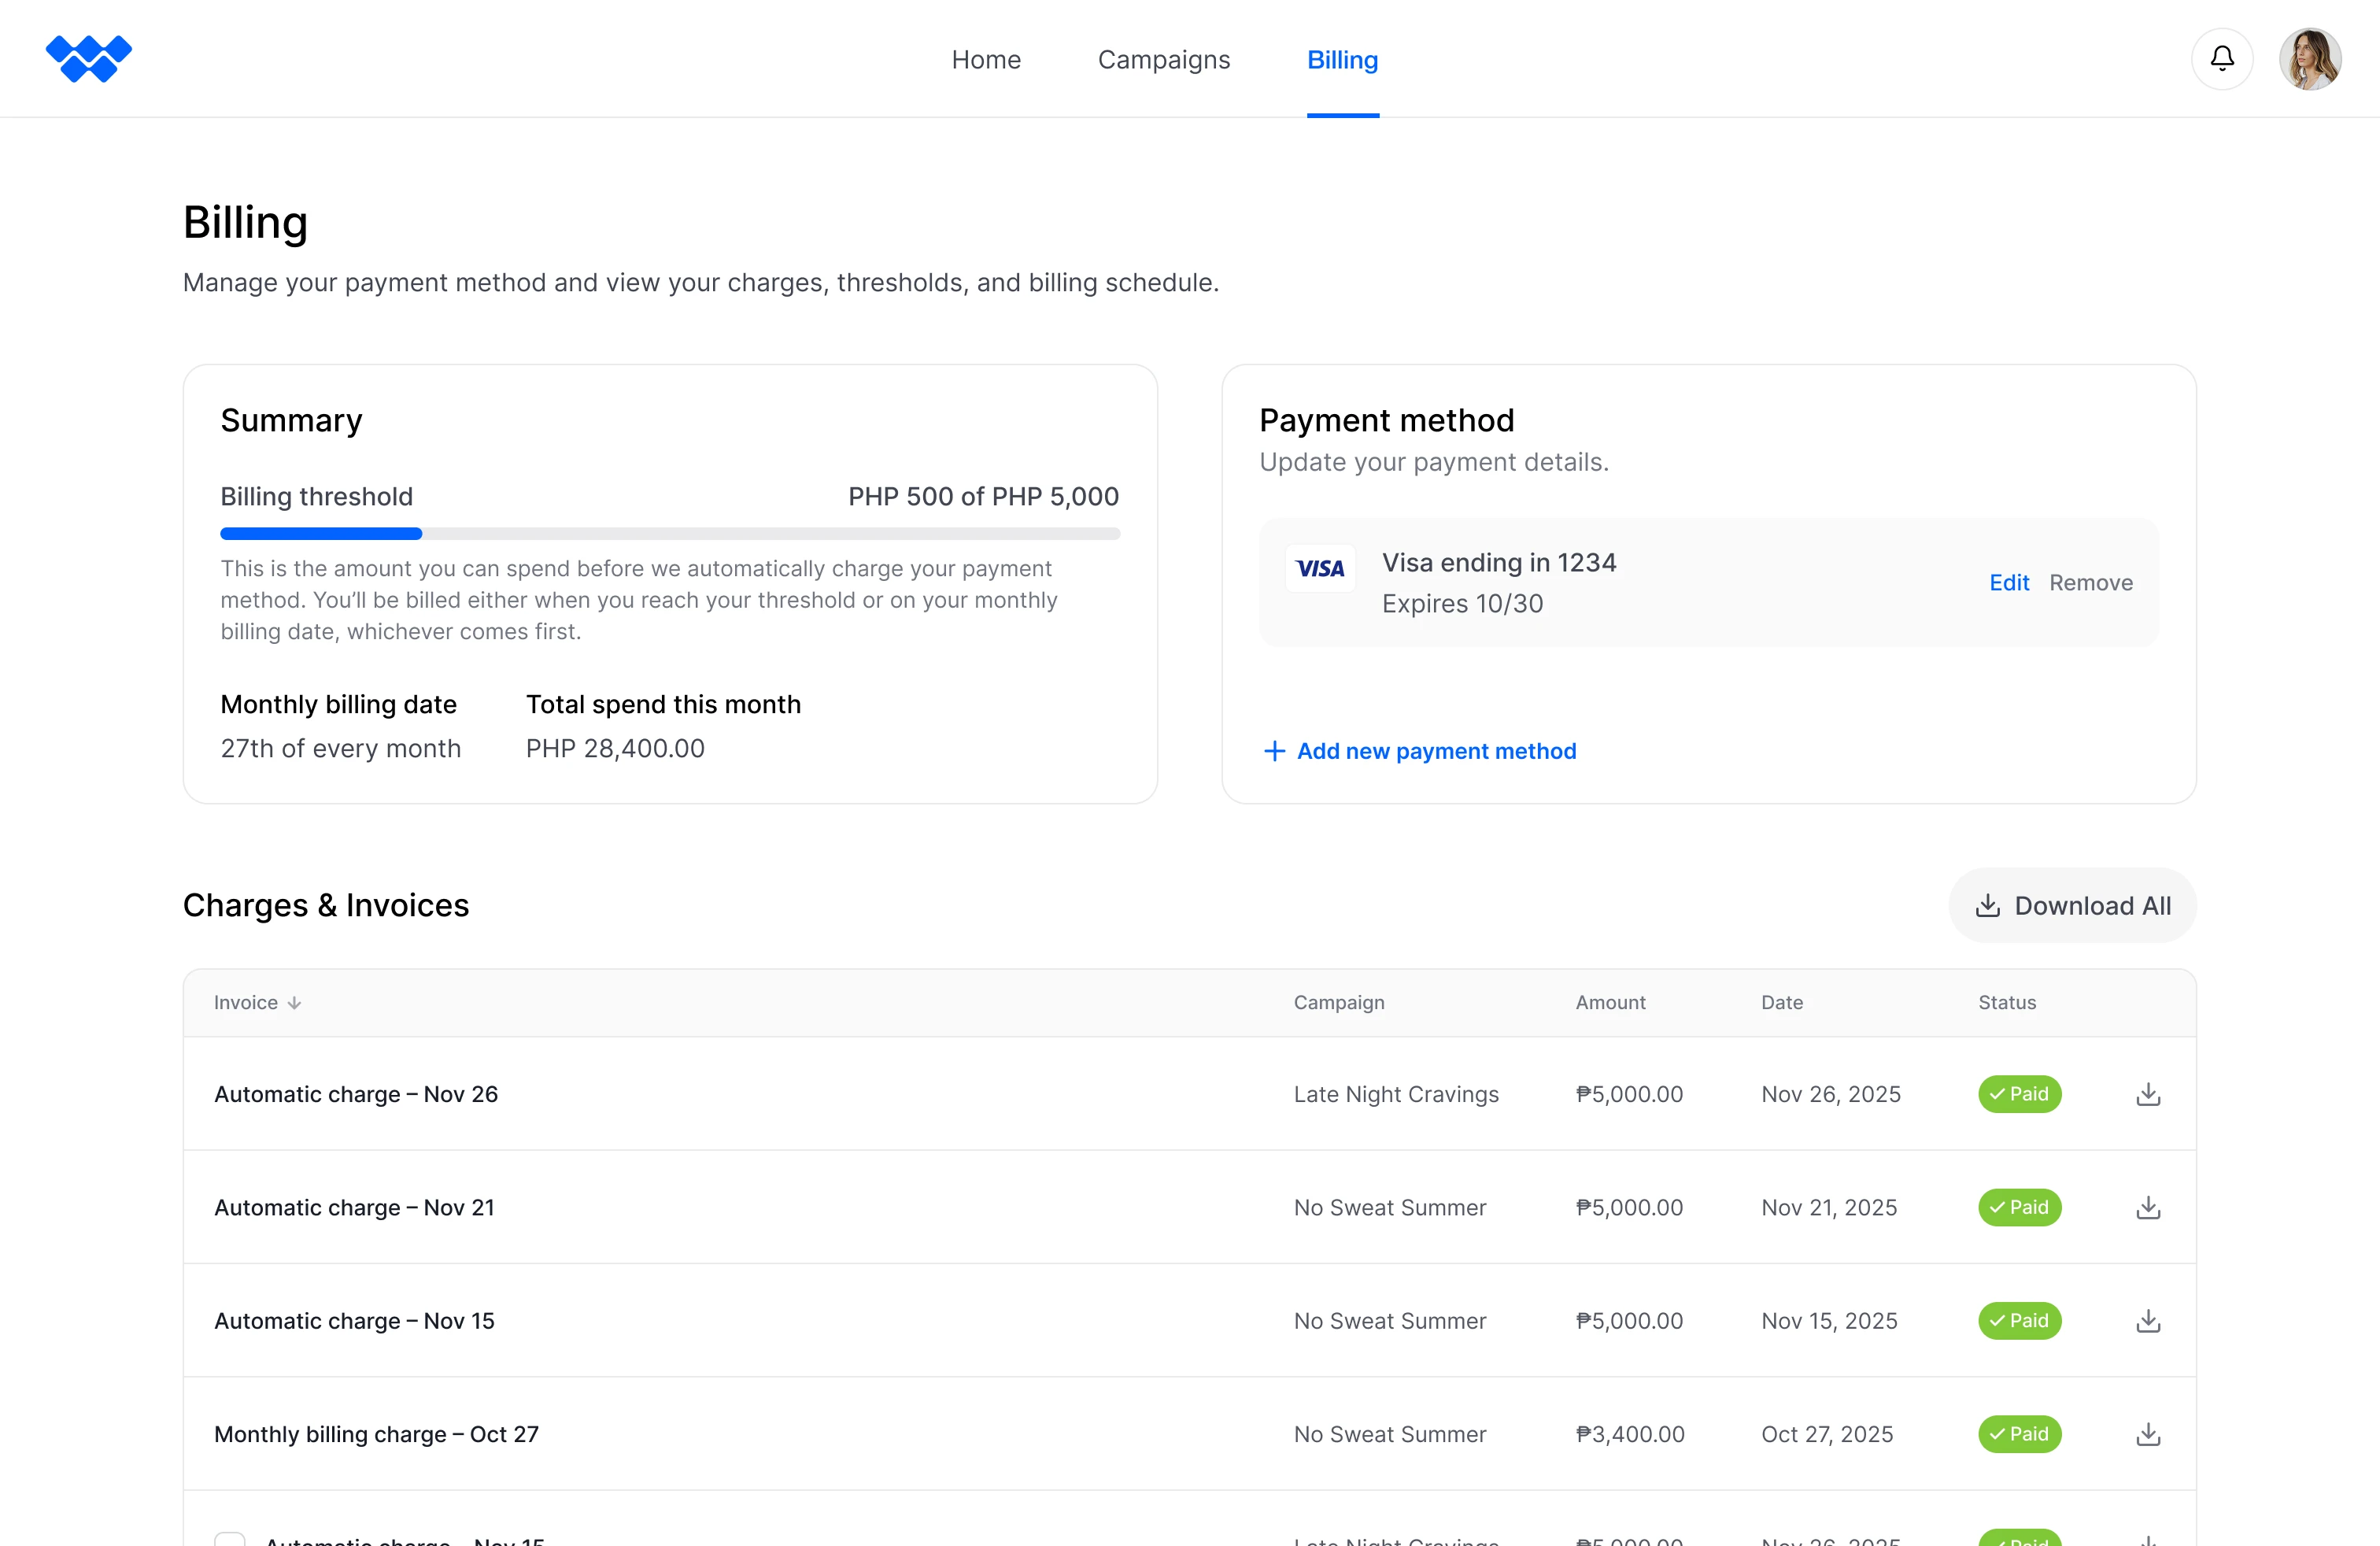Open the Campaigns page
The height and width of the screenshot is (1546, 2380).
pos(1163,59)
